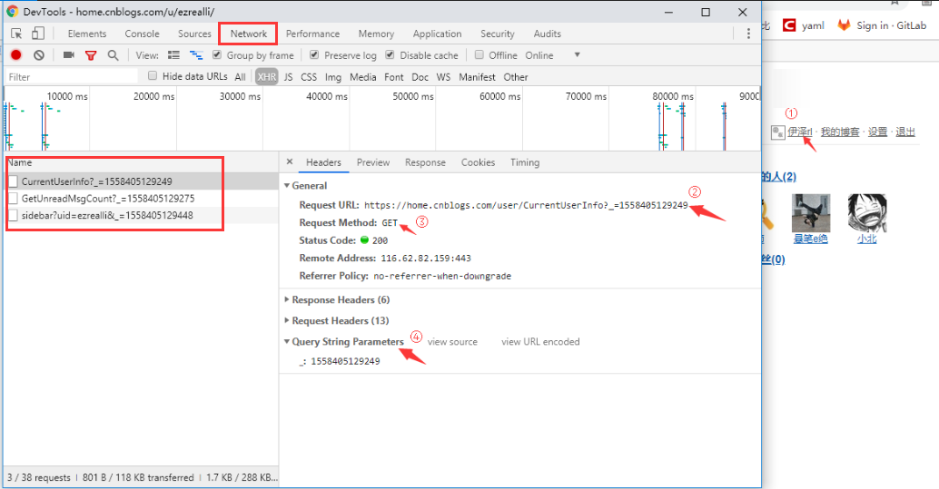Clear the network request log

(x=39, y=55)
